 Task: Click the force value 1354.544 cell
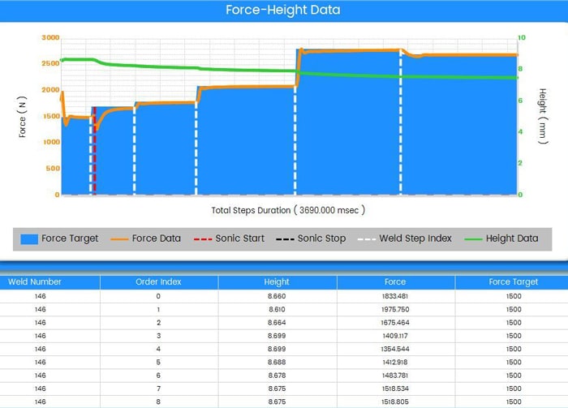pyautogui.click(x=395, y=347)
